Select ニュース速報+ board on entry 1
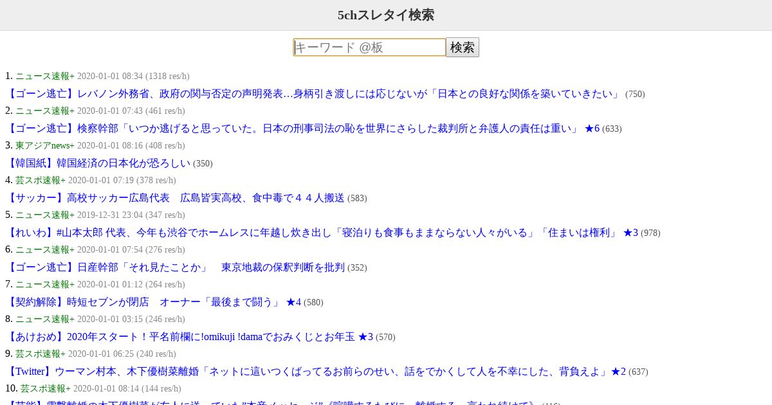Viewport: 772px width, 405px height. (x=45, y=76)
